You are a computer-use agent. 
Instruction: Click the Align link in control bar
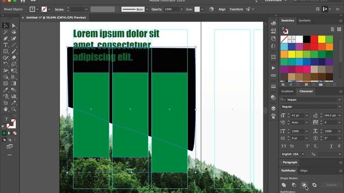tap(222, 9)
